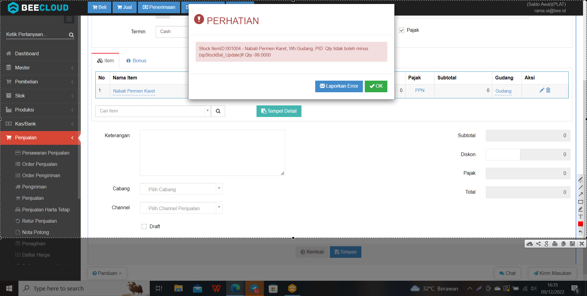The height and width of the screenshot is (296, 587).
Task: Copy screenshot to clipboard
Action: (563, 244)
